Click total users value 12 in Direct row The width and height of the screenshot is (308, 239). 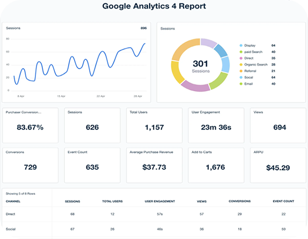(112, 214)
